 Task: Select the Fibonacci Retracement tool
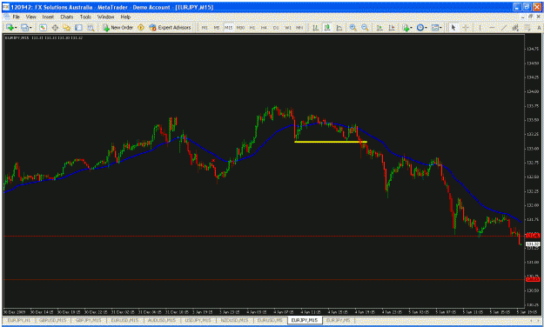coord(527,28)
